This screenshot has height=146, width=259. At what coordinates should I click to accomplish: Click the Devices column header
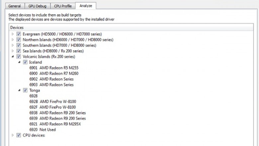coord(131,28)
